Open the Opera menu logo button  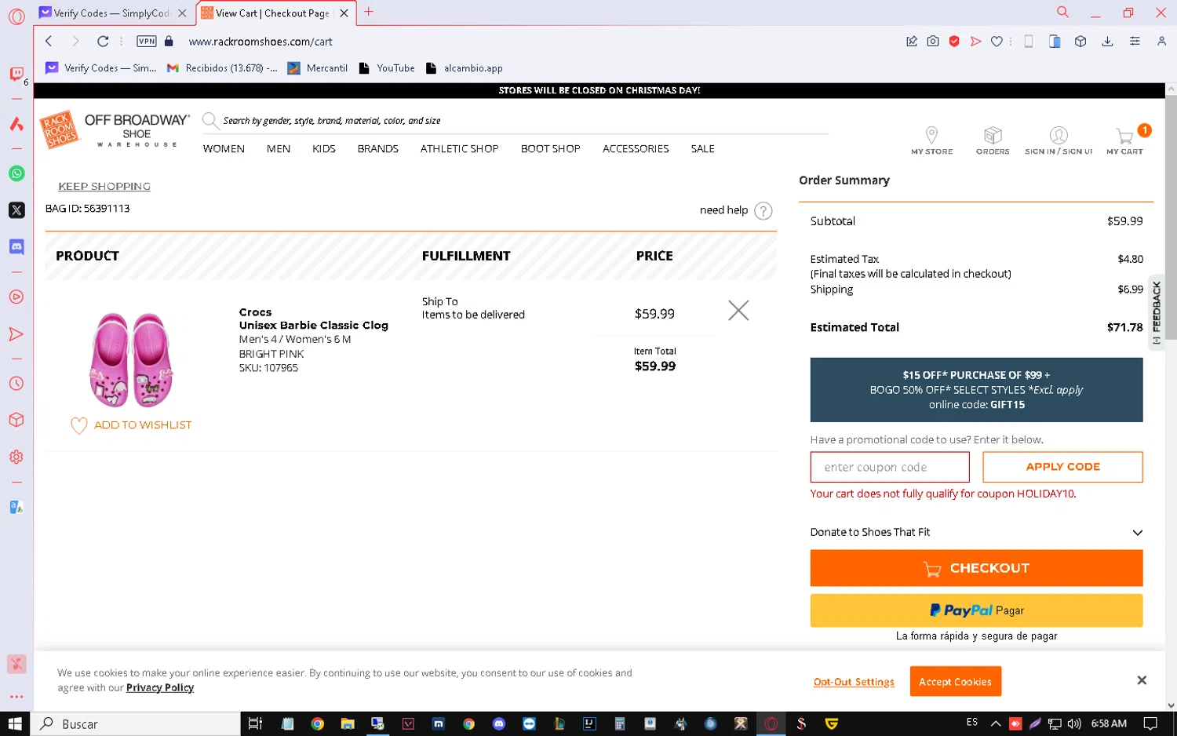click(16, 16)
